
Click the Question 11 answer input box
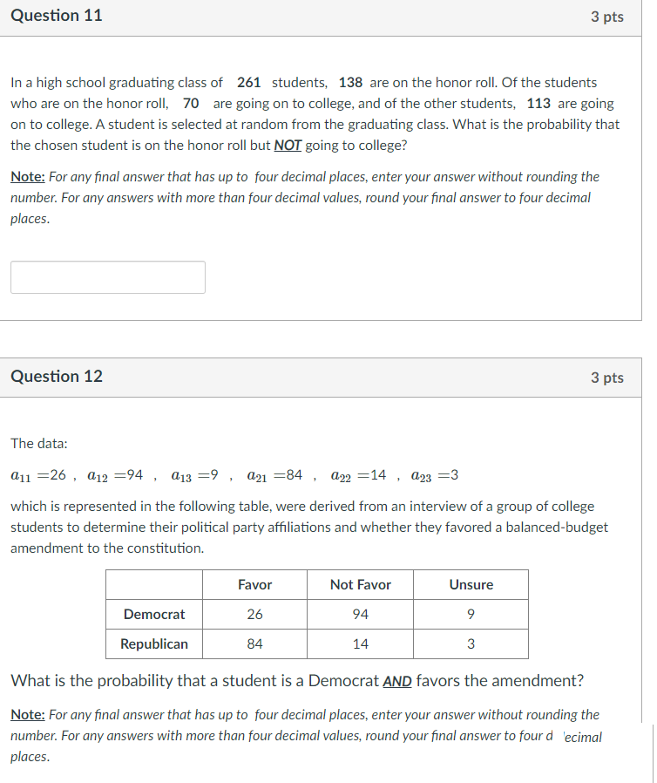click(x=107, y=276)
